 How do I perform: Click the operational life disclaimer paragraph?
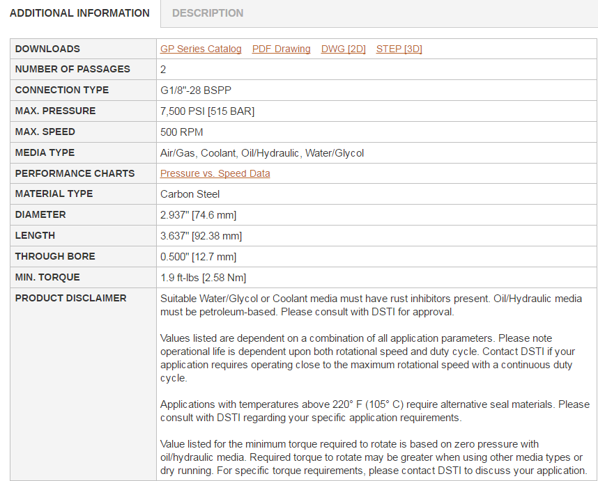click(367, 358)
